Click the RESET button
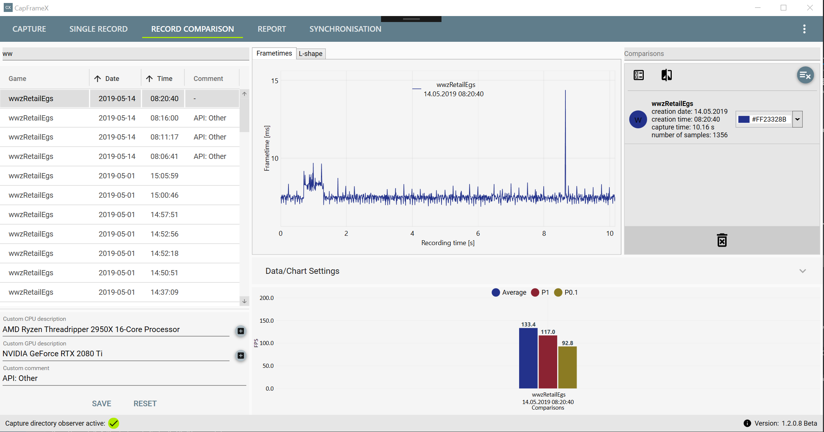This screenshot has height=432, width=824. (145, 404)
